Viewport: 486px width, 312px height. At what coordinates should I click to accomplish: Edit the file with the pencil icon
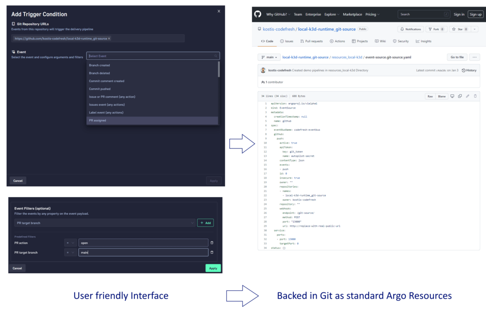[x=467, y=96]
